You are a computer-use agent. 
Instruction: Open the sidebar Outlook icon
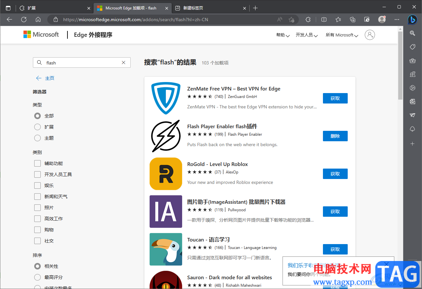[x=412, y=102]
